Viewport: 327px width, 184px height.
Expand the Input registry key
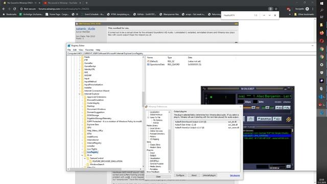[x=80, y=79]
